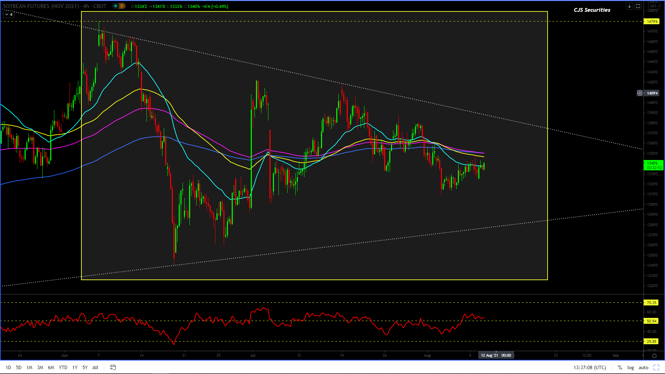Click the Soybean Futures symbol title
Viewport: 665px width, 374px height.
pyautogui.click(x=41, y=6)
